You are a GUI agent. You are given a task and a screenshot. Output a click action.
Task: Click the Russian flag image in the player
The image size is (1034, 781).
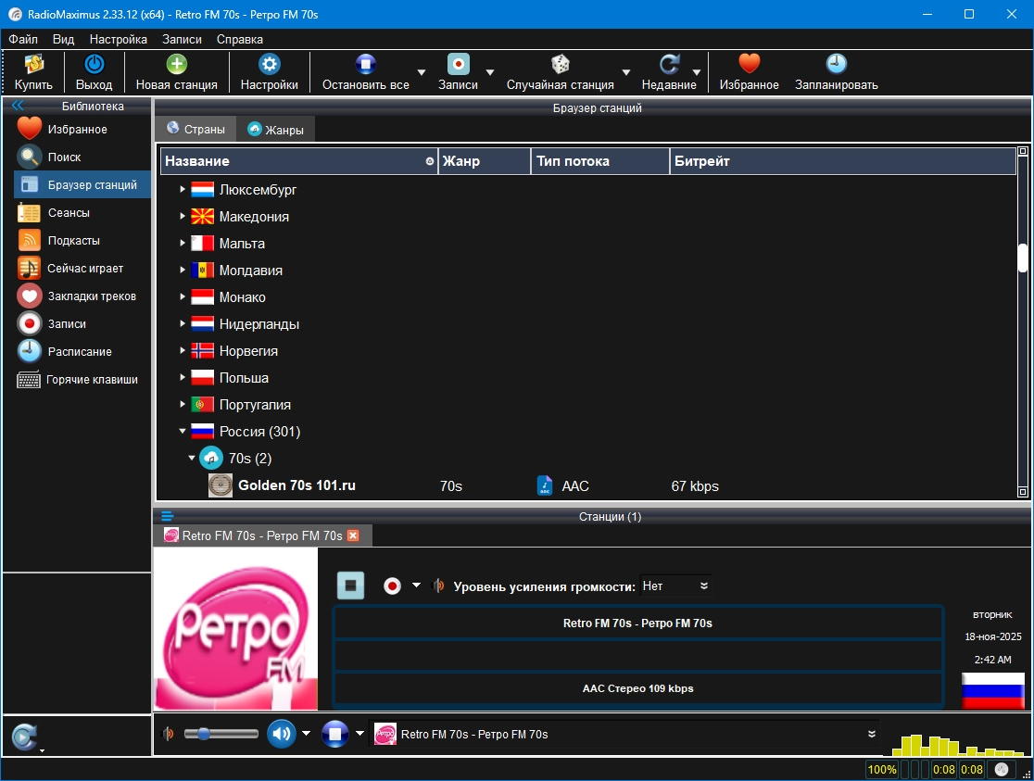click(x=993, y=690)
